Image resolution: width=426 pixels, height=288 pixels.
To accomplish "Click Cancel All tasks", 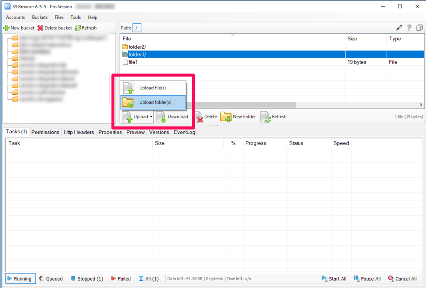I will tap(402, 278).
